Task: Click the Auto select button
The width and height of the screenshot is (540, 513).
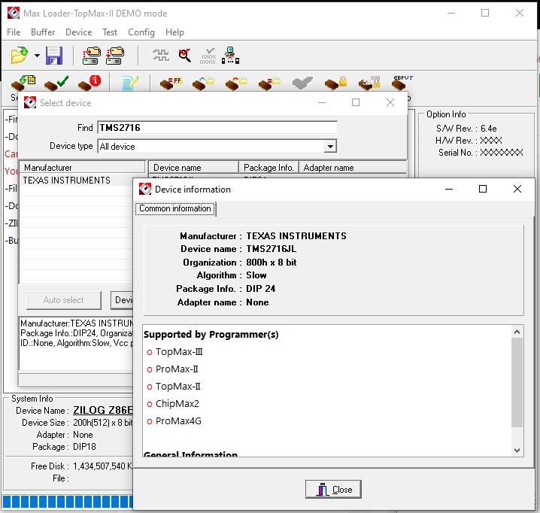Action: pos(64,300)
